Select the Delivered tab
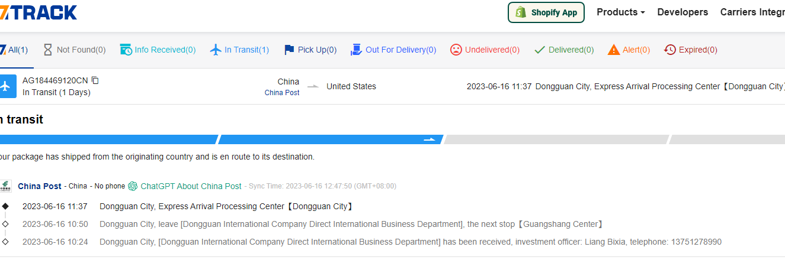This screenshot has height=260, width=785. click(x=564, y=50)
